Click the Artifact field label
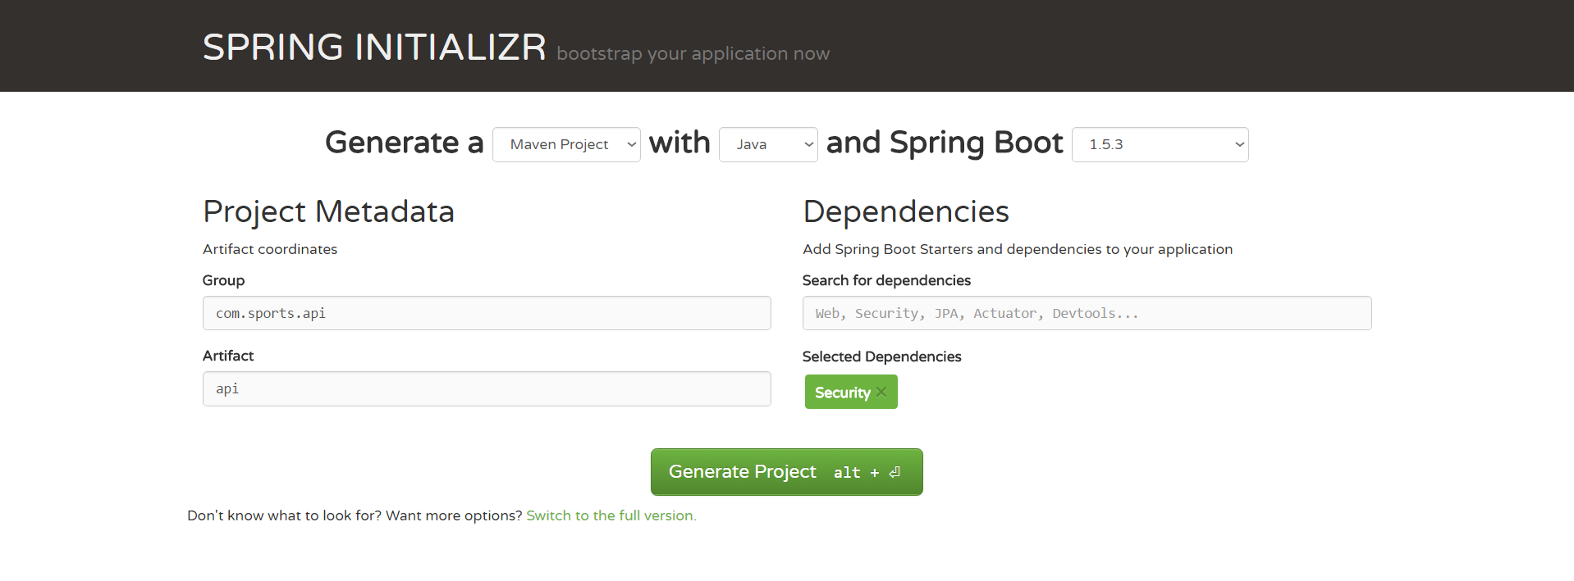 [x=228, y=356]
